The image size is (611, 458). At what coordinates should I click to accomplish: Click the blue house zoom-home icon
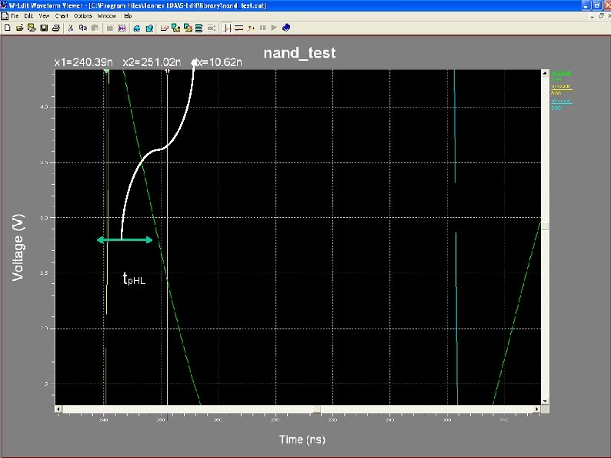click(137, 28)
